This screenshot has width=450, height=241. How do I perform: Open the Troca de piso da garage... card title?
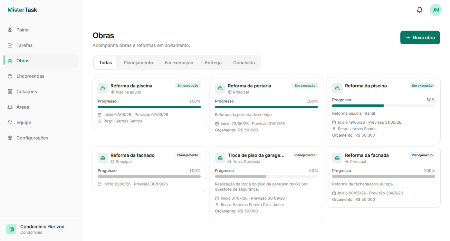tap(256, 155)
